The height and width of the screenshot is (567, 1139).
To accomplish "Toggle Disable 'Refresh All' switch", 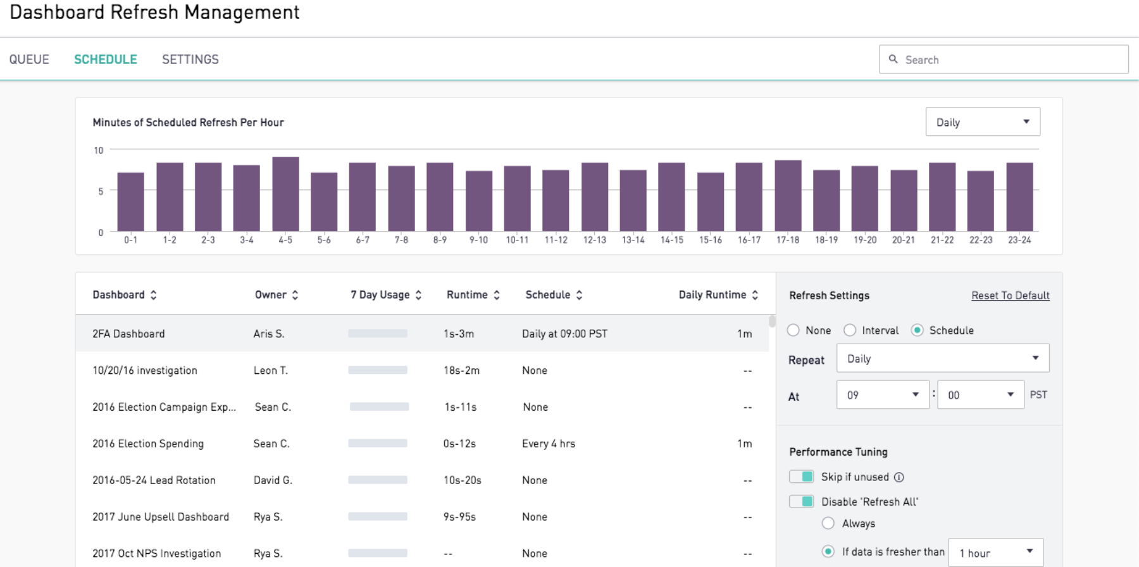I will coord(801,501).
